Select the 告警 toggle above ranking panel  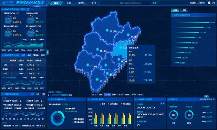click(x=184, y=10)
